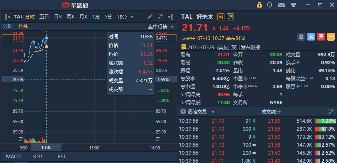The height and width of the screenshot is (163, 337).
Task: Select the pencil drawing tool
Action: pos(150,17)
